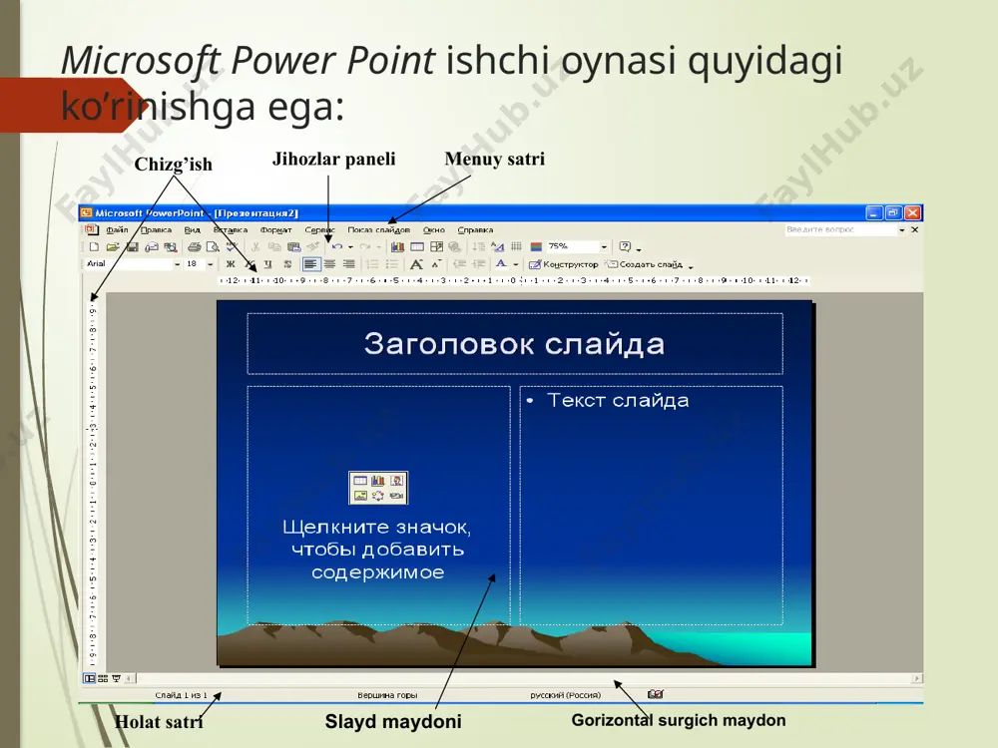
Task: Open the Правка menu
Action: (156, 229)
